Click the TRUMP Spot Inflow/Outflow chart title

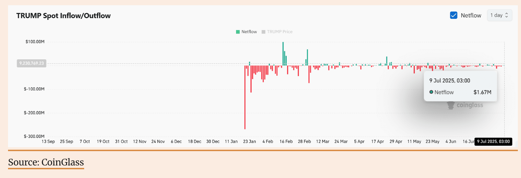coord(64,16)
